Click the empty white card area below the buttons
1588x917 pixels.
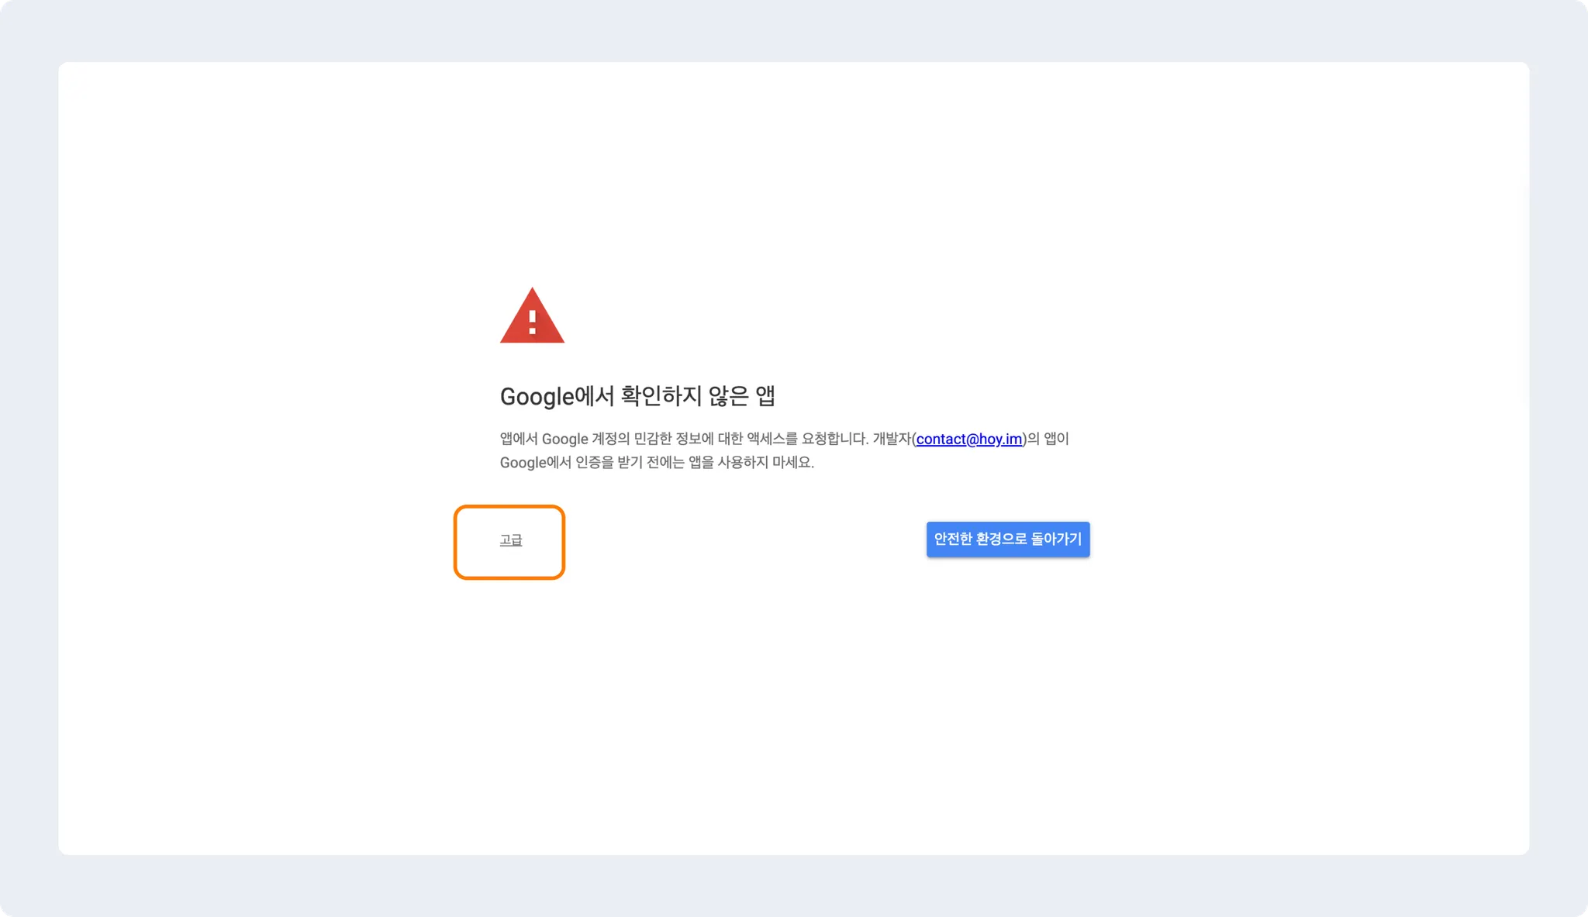(x=793, y=713)
